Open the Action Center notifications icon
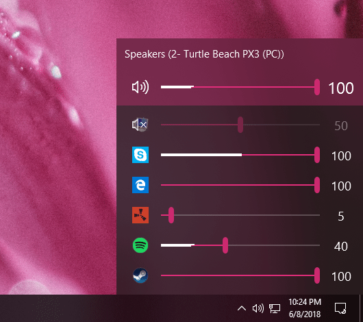Viewport: 363px width, 322px height. pos(340,308)
